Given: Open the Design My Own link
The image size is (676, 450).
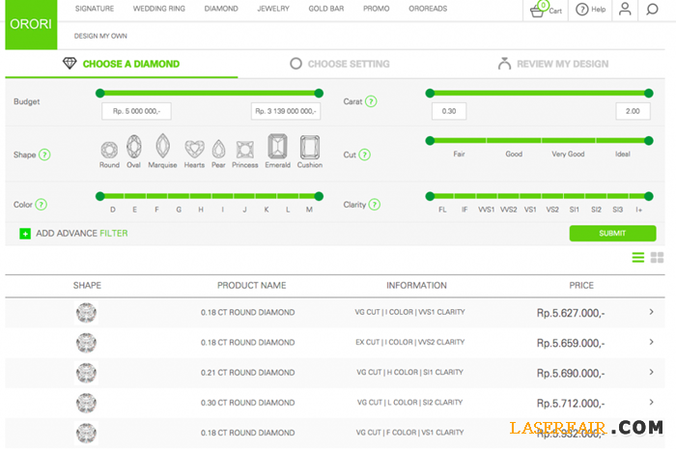Looking at the screenshot, I should click(x=101, y=36).
